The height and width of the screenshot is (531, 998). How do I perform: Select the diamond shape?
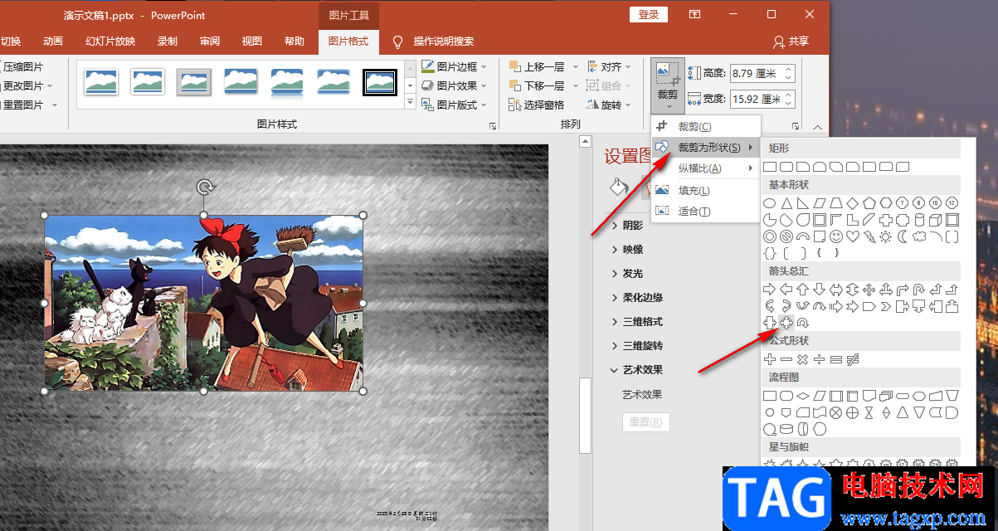(x=853, y=203)
